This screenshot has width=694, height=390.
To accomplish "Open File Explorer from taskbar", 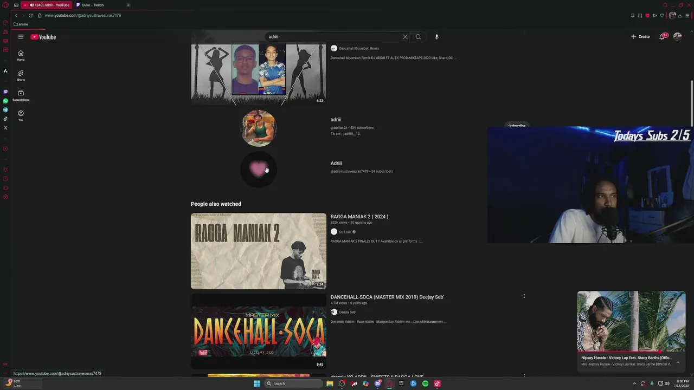I will click(x=330, y=383).
